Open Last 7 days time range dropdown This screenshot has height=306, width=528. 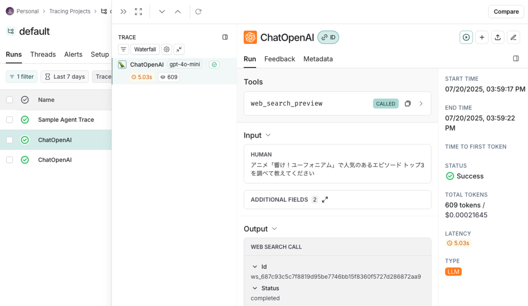[x=65, y=76]
